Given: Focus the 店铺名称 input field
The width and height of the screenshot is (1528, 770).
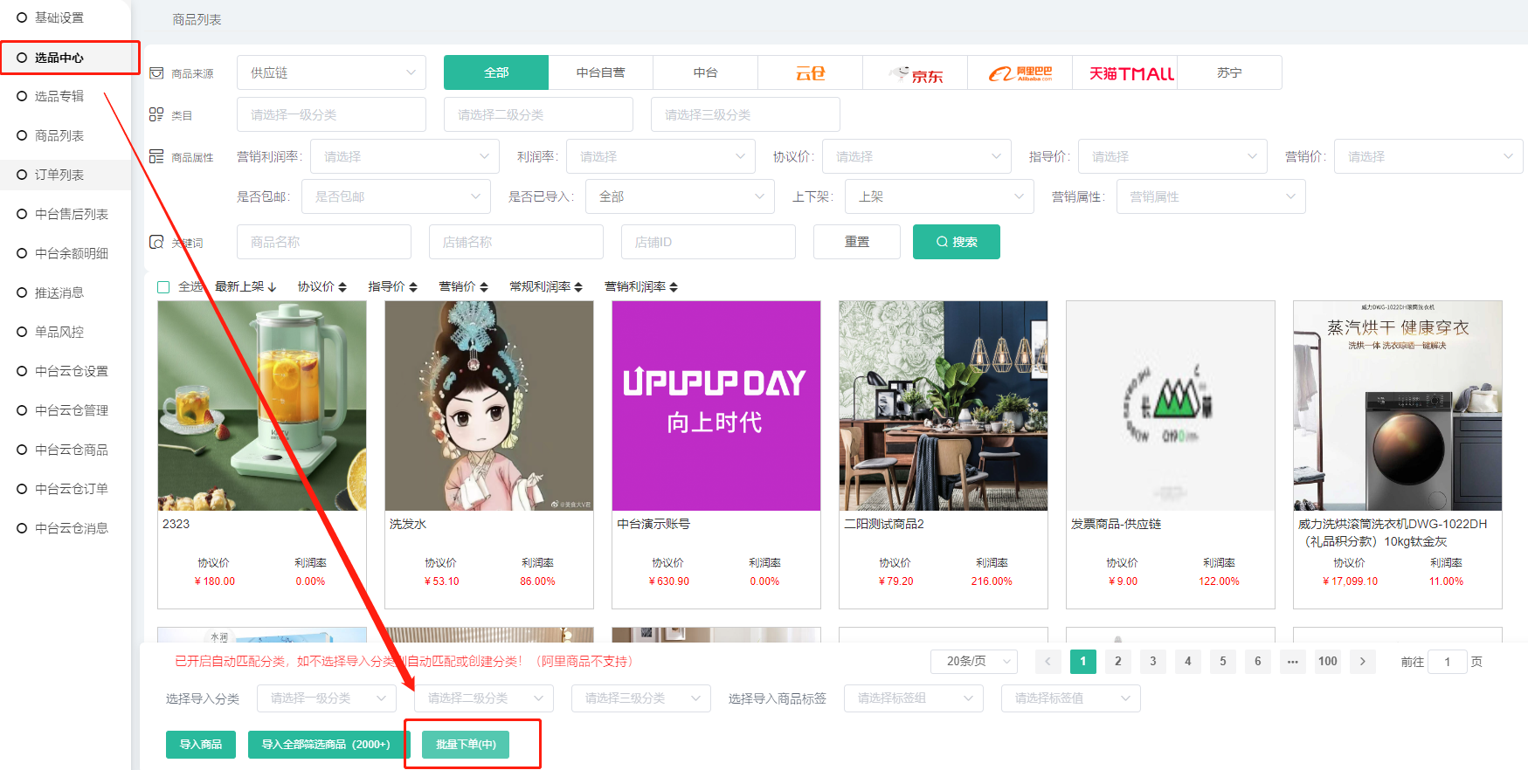Looking at the screenshot, I should coord(516,242).
